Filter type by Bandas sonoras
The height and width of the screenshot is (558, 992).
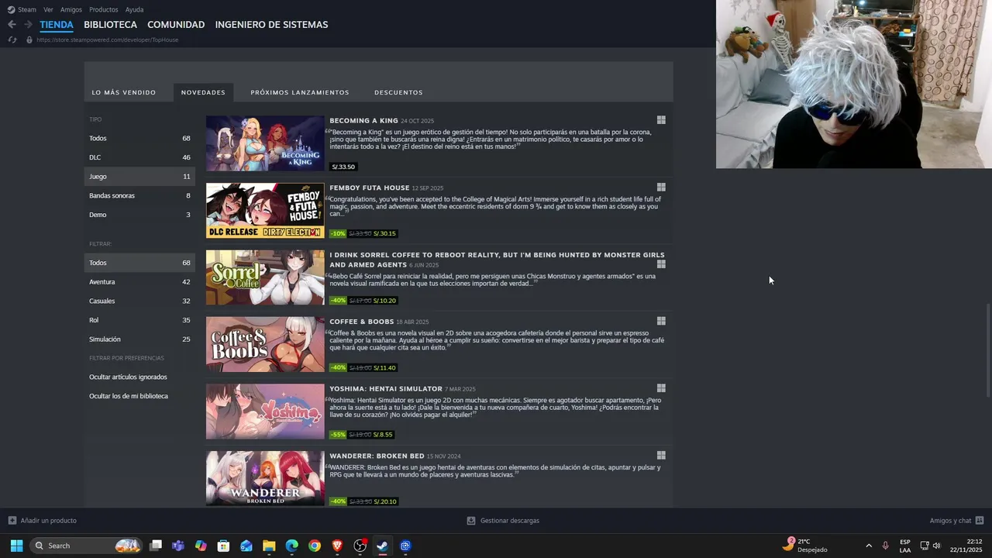click(x=139, y=195)
